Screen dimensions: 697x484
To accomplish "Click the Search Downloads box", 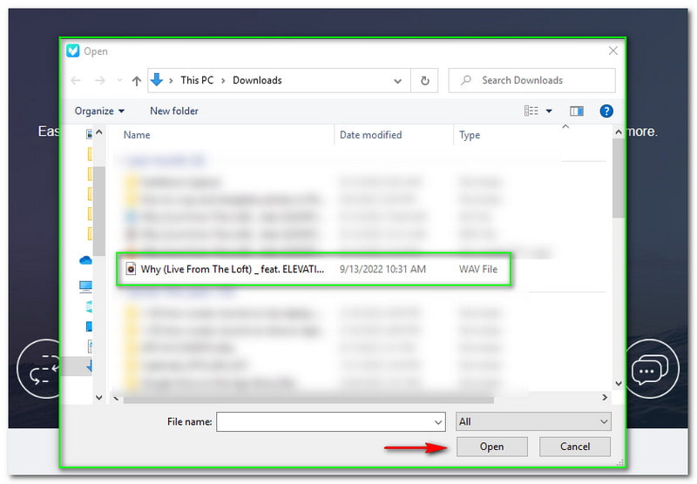I will [532, 80].
